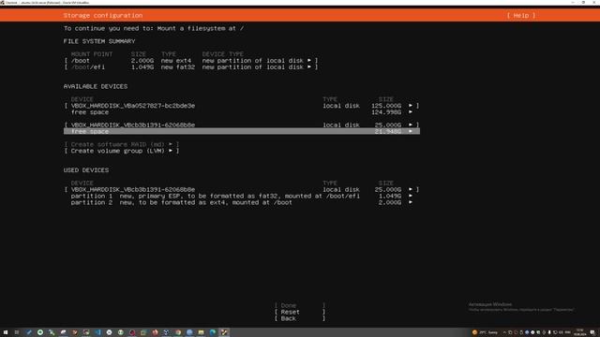Open the Windows Start menu
The image size is (600, 337).
(6, 332)
